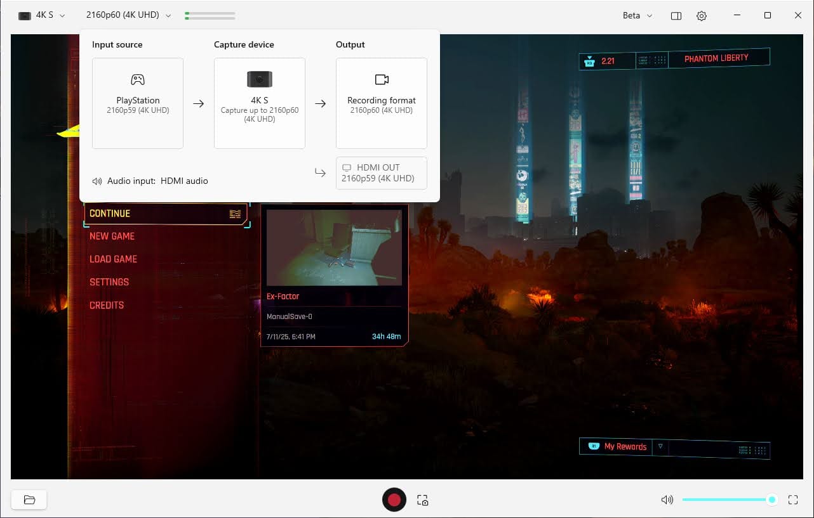814x518 pixels.
Task: Click the ManualSave-0 save name
Action: point(290,316)
